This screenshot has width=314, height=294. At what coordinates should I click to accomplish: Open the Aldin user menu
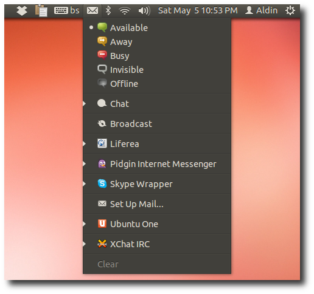point(261,10)
